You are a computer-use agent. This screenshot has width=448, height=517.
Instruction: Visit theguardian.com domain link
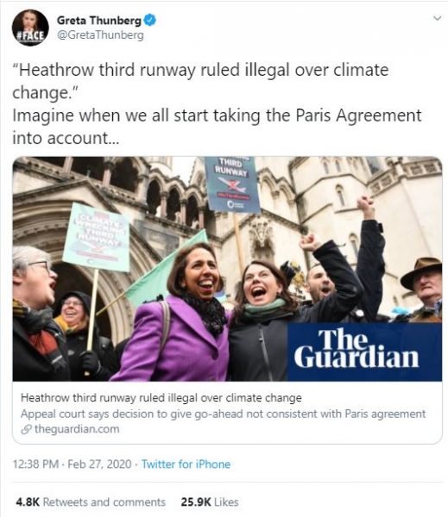pyautogui.click(x=77, y=429)
